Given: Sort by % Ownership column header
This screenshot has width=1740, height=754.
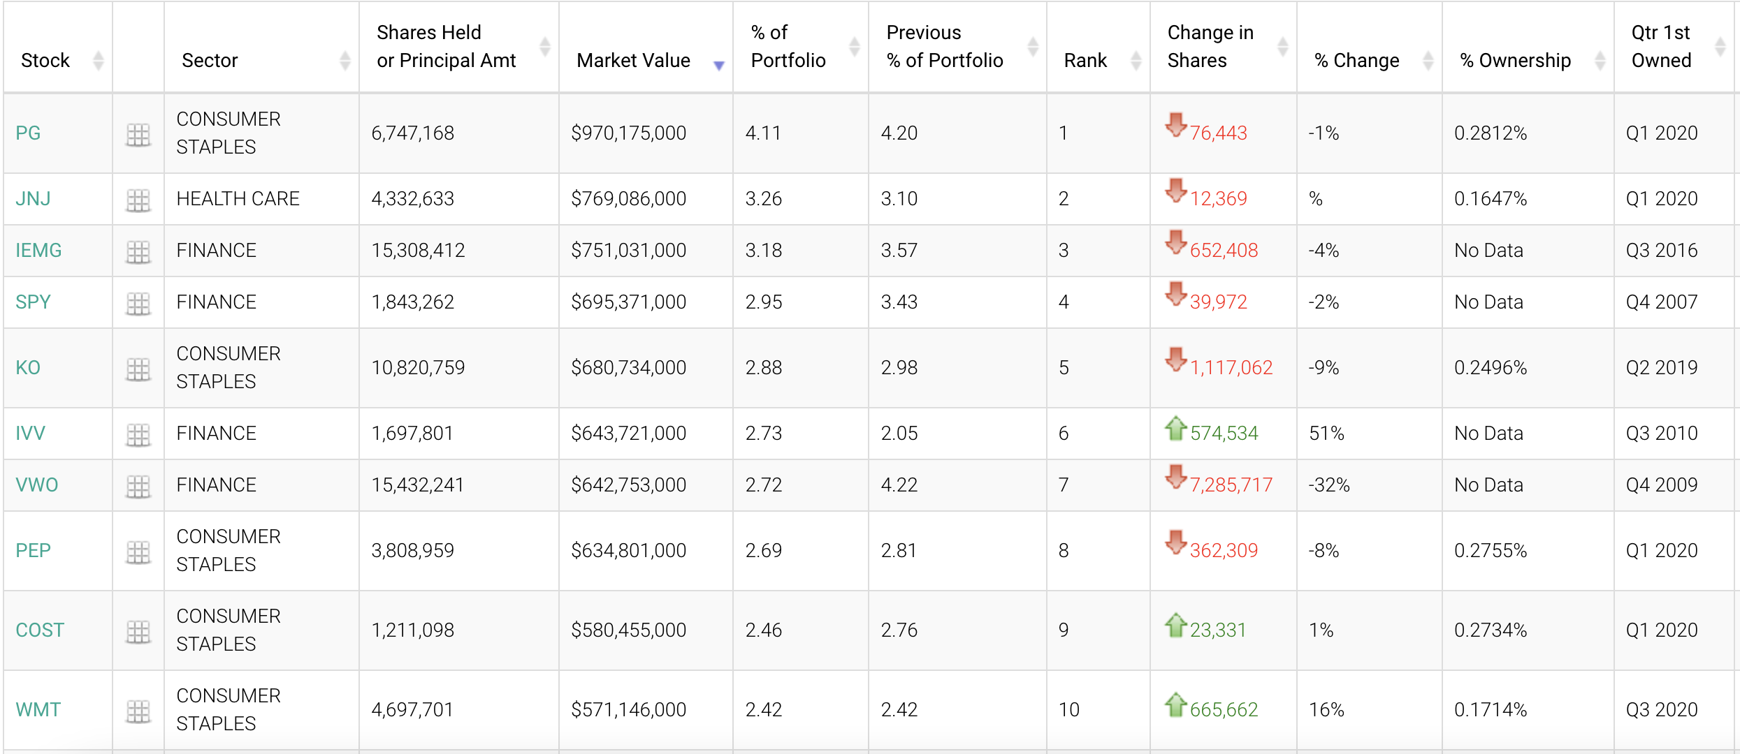Looking at the screenshot, I should pos(1528,47).
